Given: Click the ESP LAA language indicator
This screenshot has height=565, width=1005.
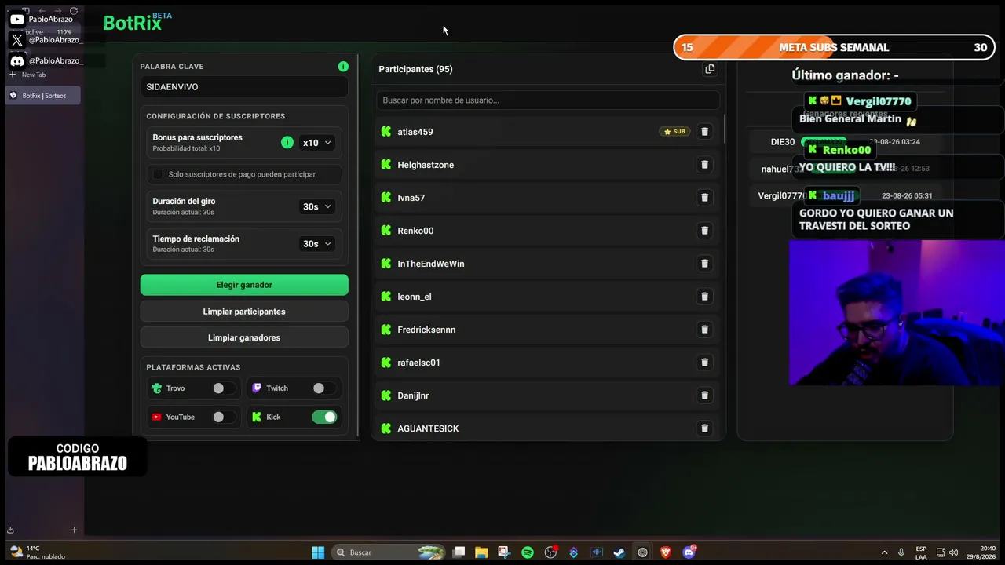Looking at the screenshot, I should 921,552.
